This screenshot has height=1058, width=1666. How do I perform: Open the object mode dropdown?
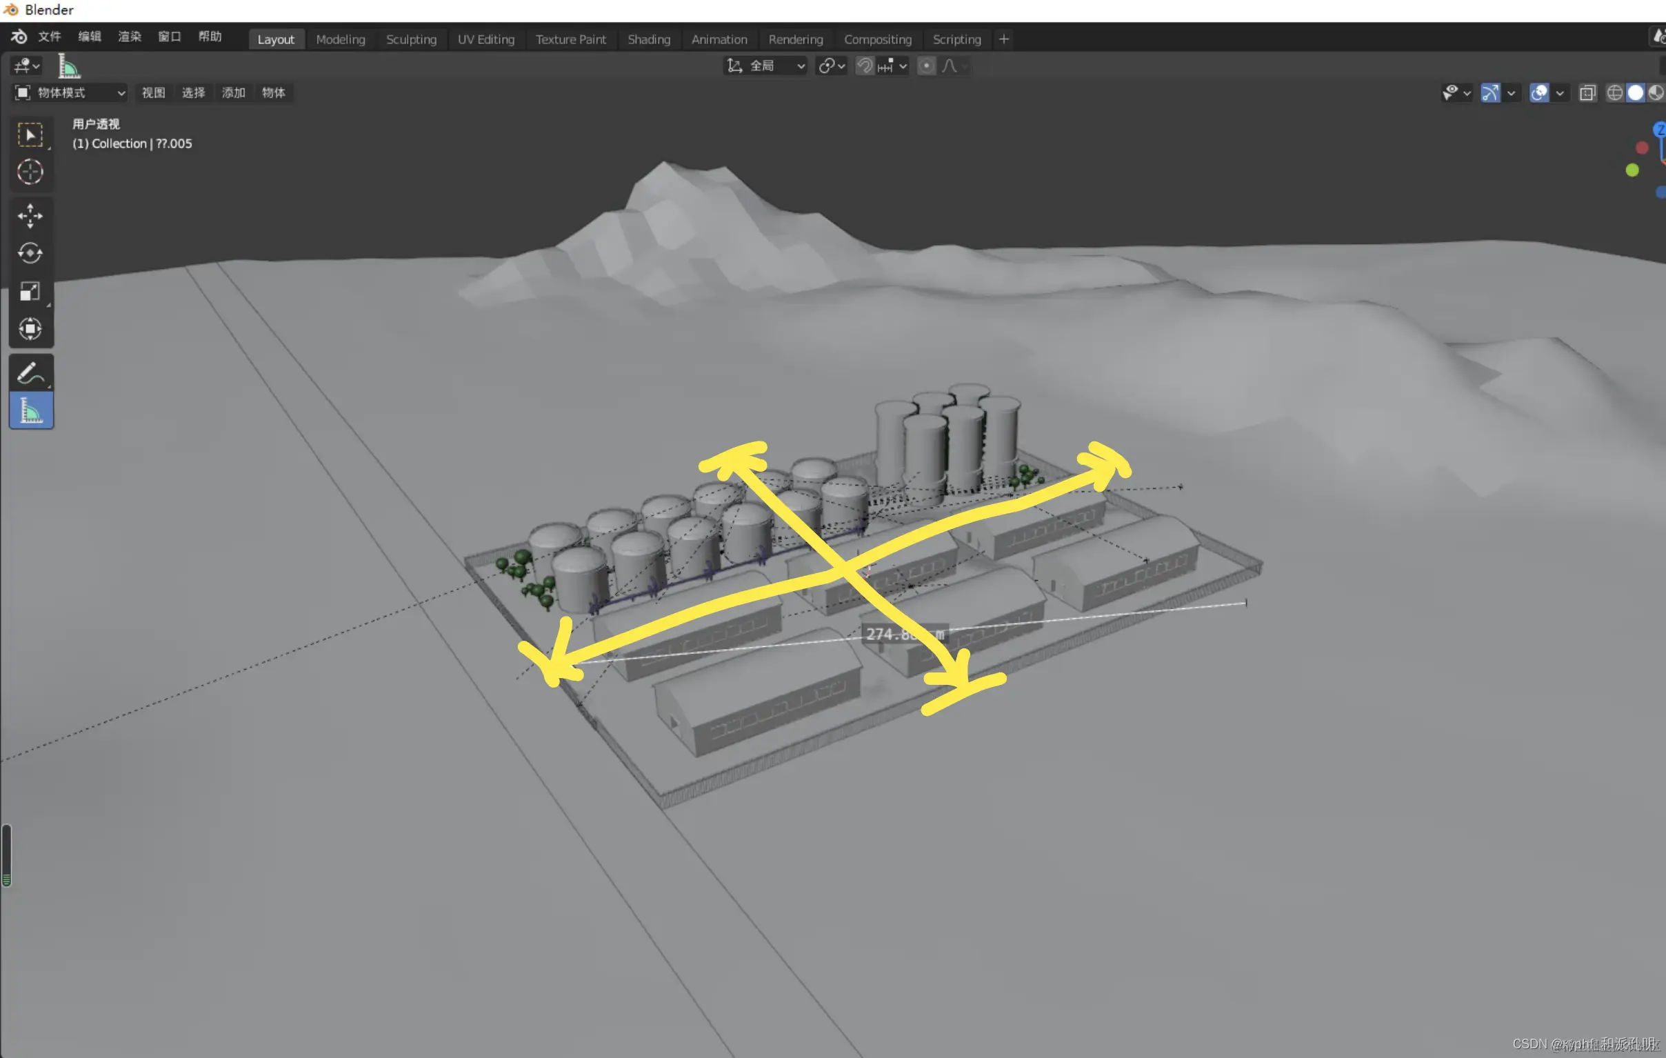[x=70, y=92]
